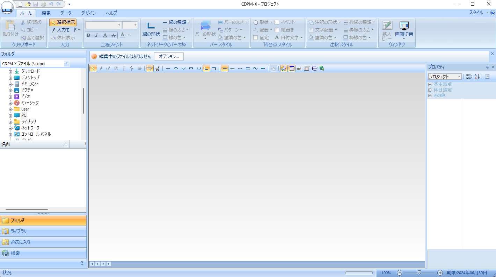Switch to the データ ribbon tab
This screenshot has width=496, height=277.
point(66,13)
